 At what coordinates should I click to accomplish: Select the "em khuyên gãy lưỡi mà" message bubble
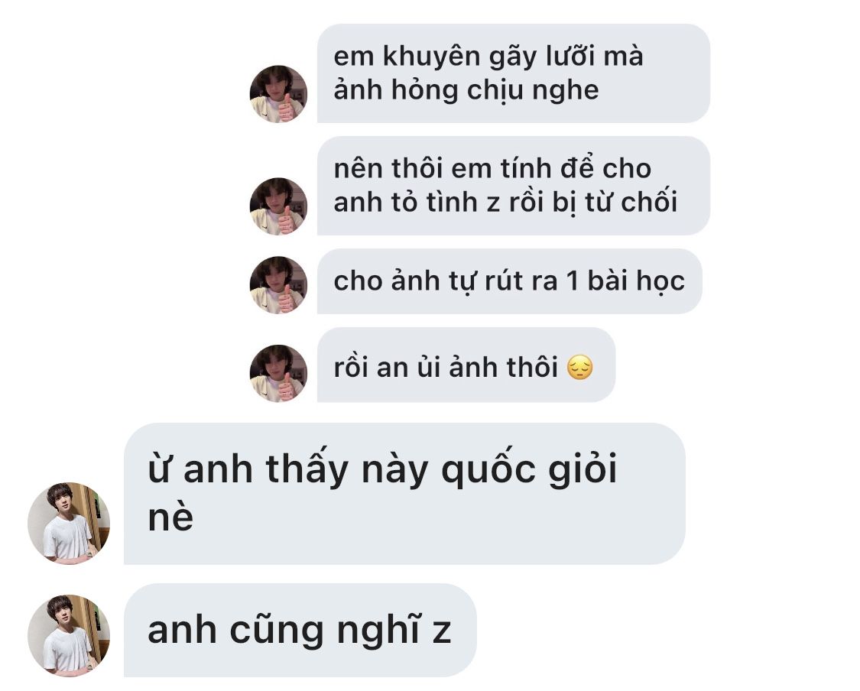point(514,73)
